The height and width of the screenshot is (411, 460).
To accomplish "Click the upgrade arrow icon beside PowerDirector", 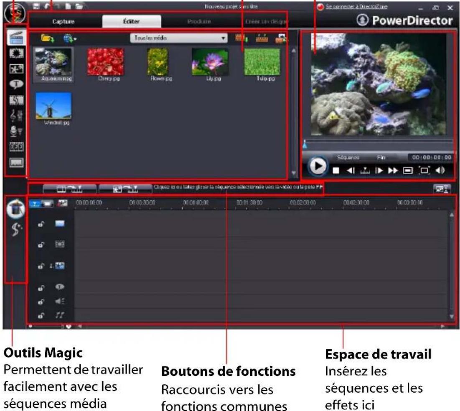I will (x=363, y=20).
